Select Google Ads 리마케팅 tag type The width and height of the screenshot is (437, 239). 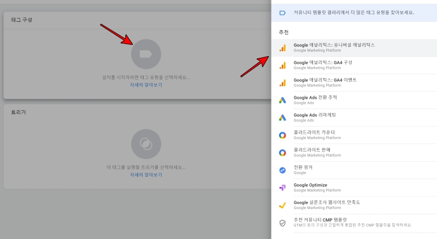(354, 118)
